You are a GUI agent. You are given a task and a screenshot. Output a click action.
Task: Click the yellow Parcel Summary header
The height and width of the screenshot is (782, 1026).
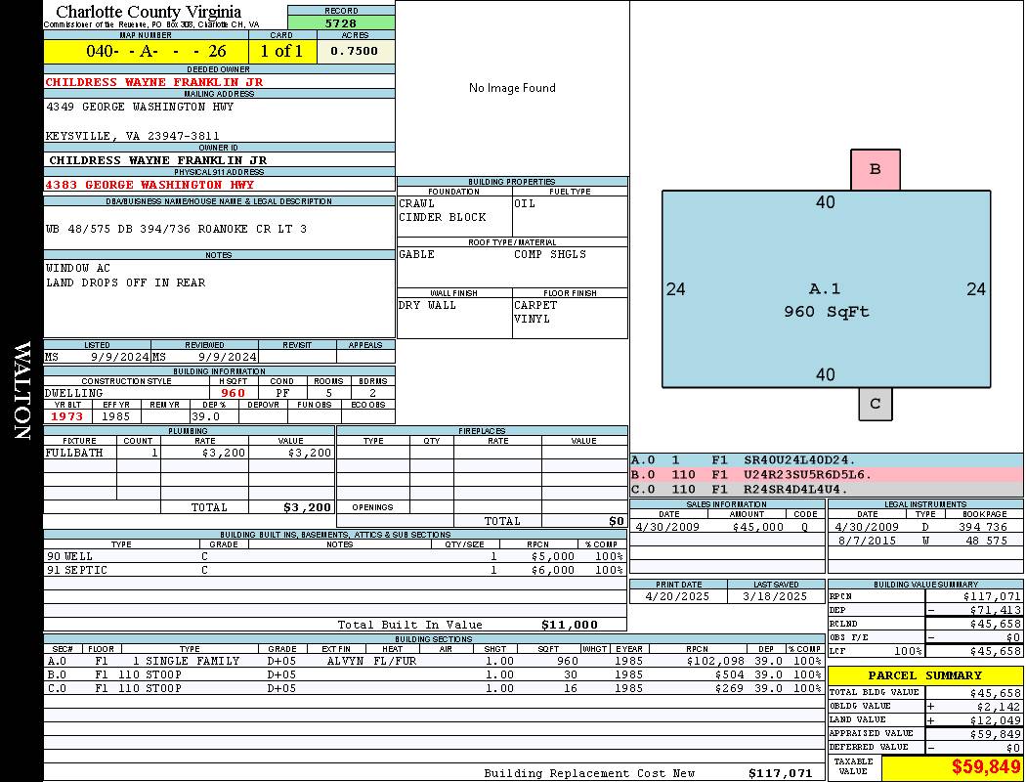tap(924, 675)
